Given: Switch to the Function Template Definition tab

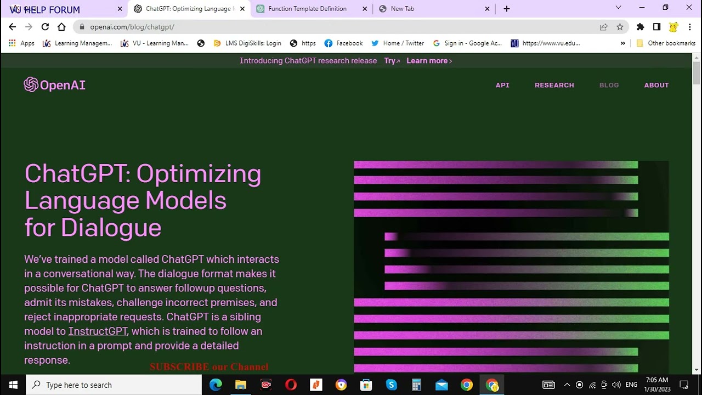Looking at the screenshot, I should pyautogui.click(x=312, y=9).
